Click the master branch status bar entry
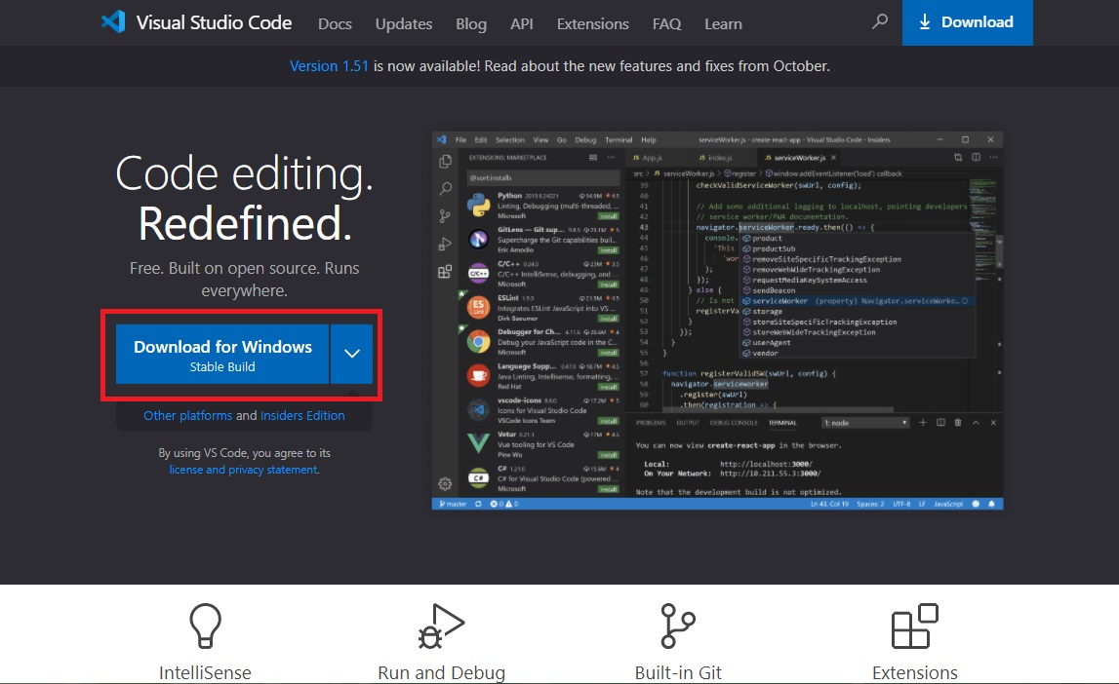This screenshot has height=684, width=1119. point(454,504)
